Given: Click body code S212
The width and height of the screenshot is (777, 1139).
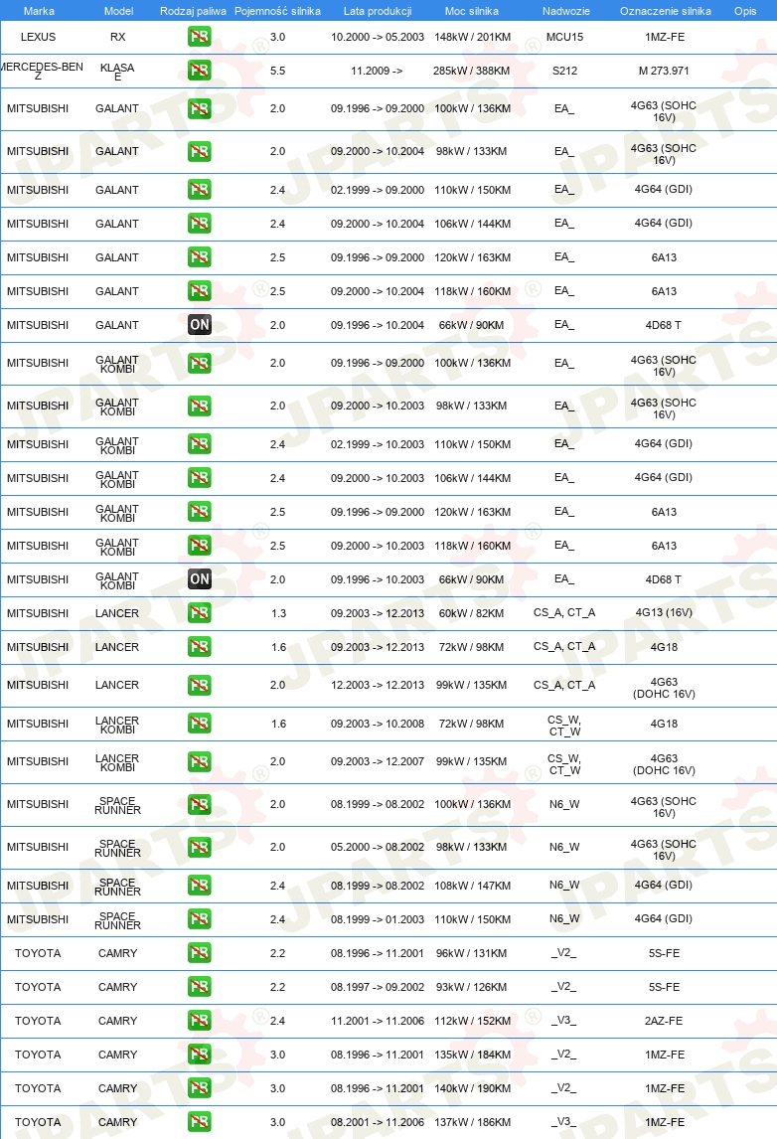Looking at the screenshot, I should tap(564, 72).
